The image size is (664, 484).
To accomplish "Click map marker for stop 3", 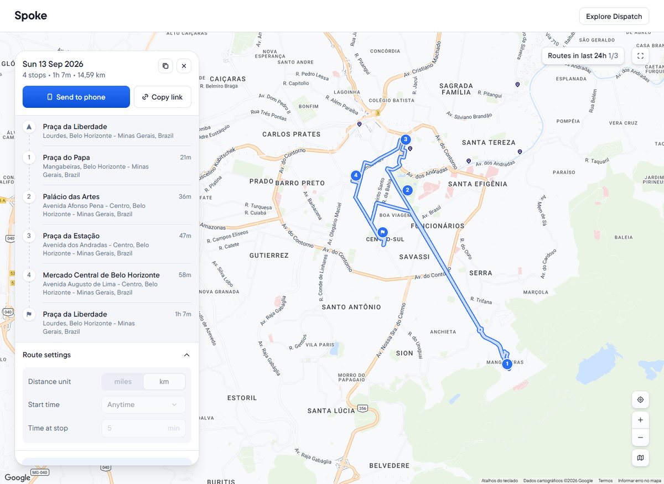I will click(x=406, y=139).
